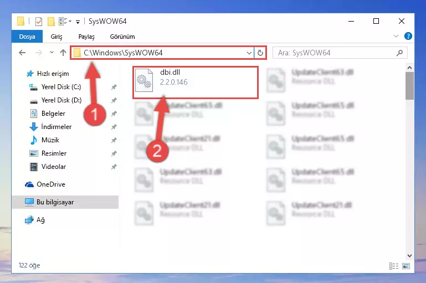Open the Videolar folder
This screenshot has height=283, width=426.
[48, 167]
